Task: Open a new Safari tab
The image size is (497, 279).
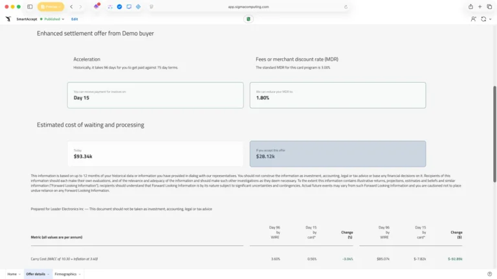Action: coord(480,6)
